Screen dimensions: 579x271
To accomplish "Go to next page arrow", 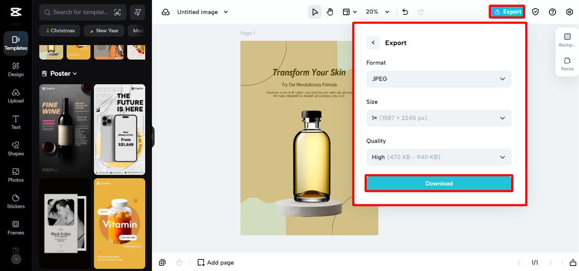I will [551, 262].
